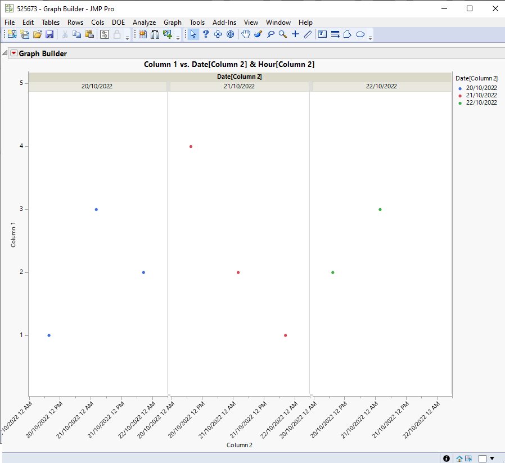Open the Analyze menu
Image resolution: width=505 pixels, height=463 pixels.
pos(144,23)
